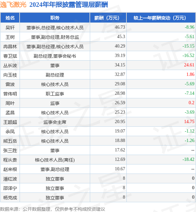The height and width of the screenshot is (212, 196).
Task: Click the title text 逸飞激光
Action: [x=13, y=5]
